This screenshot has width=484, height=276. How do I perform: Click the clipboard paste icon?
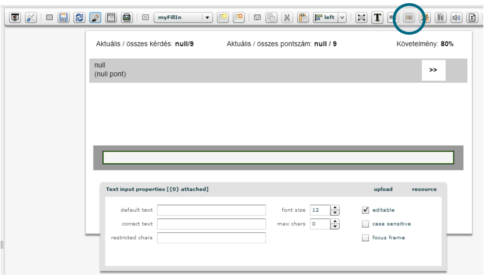303,17
